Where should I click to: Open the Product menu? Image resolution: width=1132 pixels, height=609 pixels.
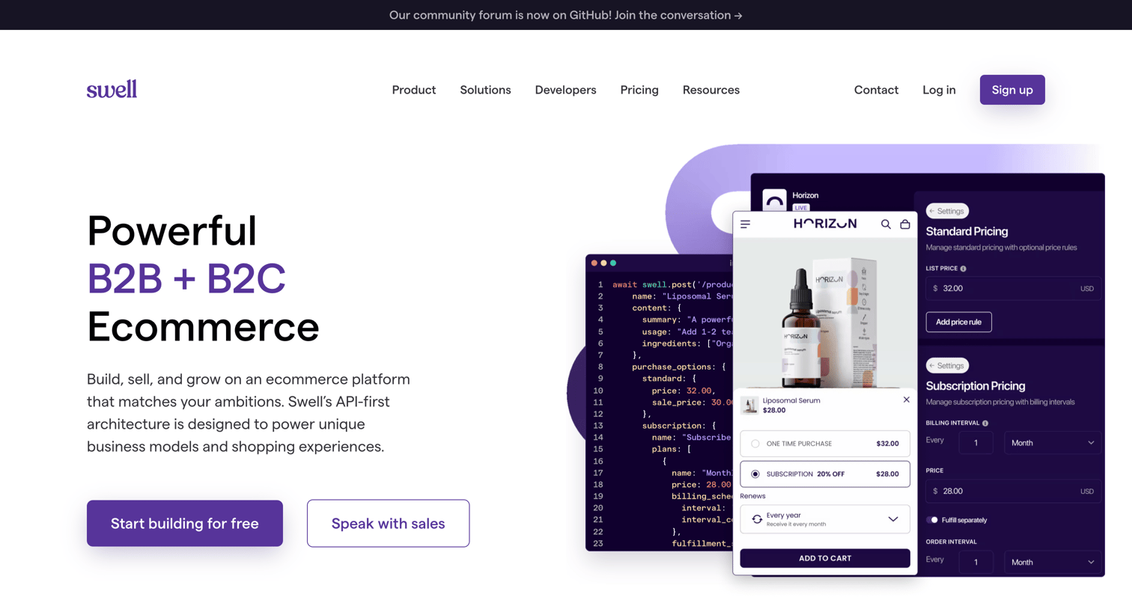414,90
